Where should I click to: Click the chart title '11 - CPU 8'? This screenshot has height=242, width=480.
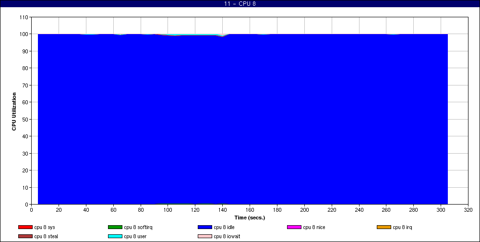point(240,4)
